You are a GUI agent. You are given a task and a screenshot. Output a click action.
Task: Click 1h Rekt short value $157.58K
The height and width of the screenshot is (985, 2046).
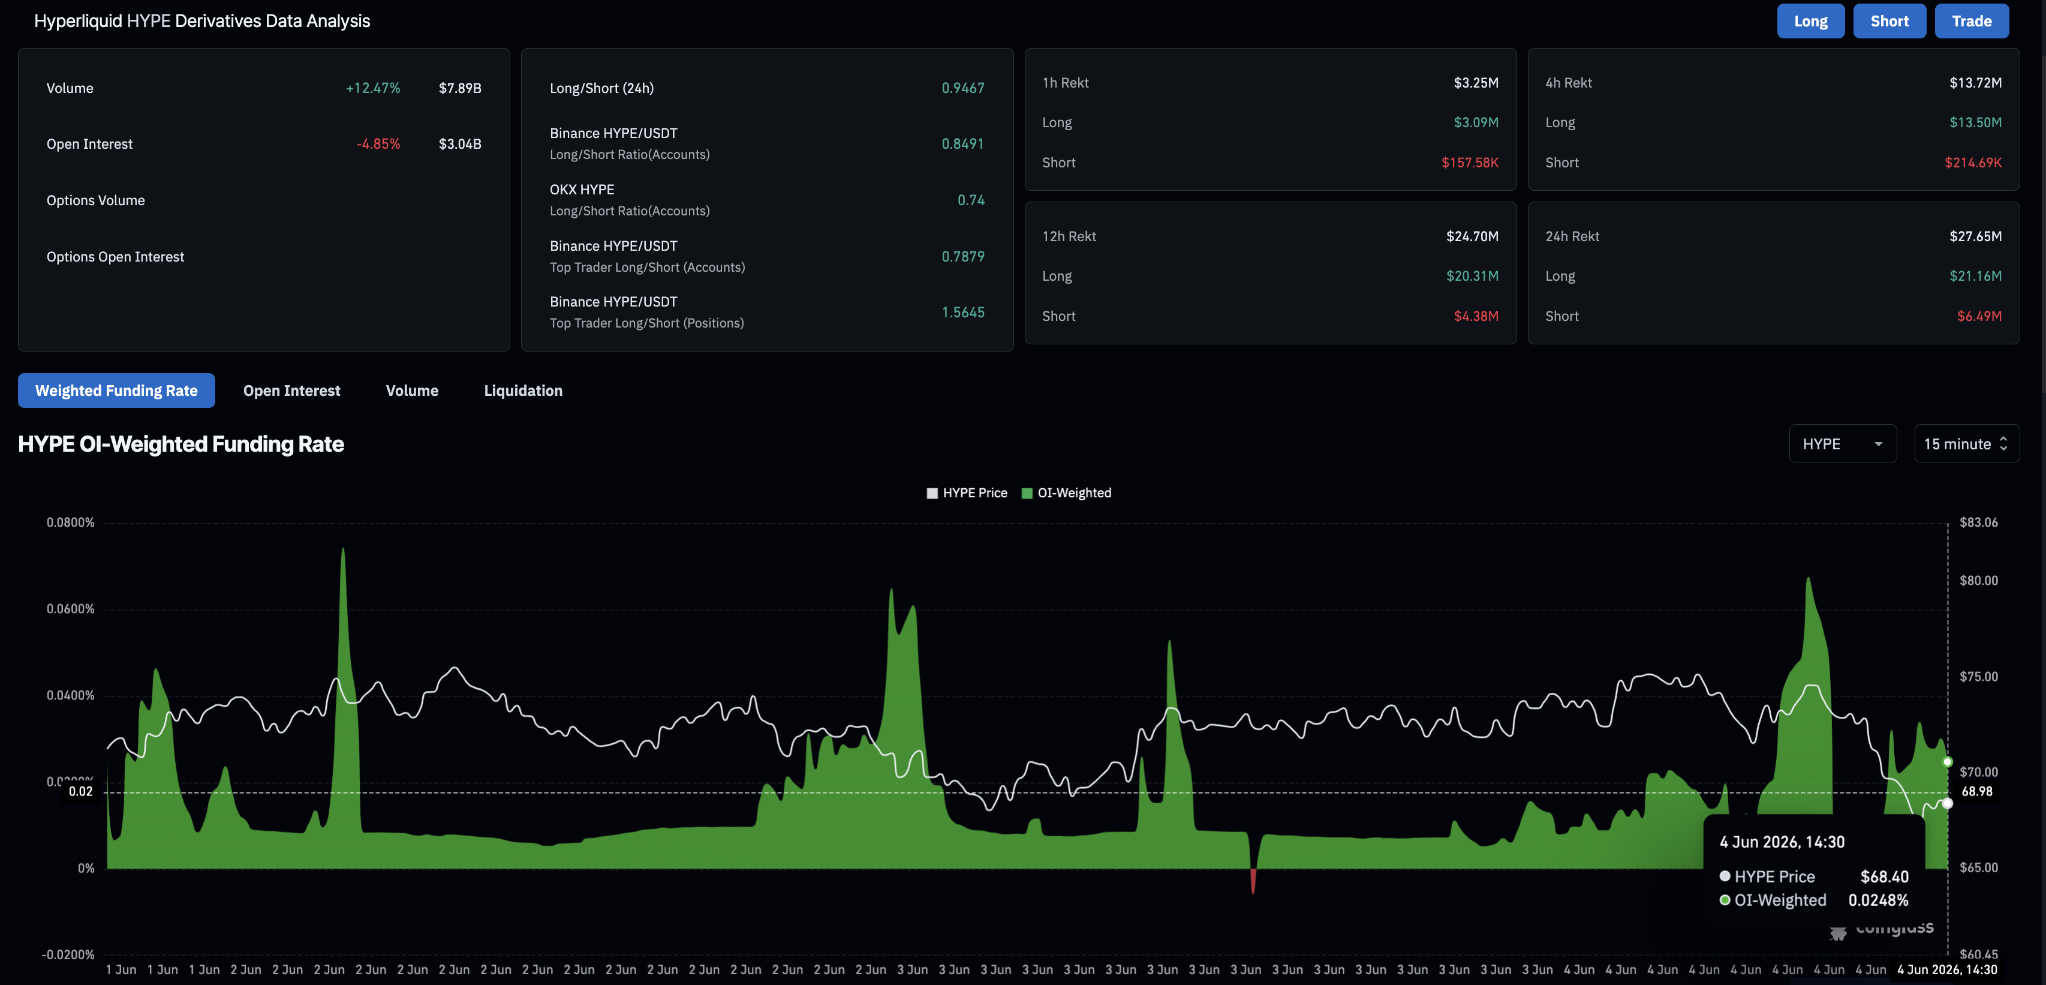coord(1469,163)
